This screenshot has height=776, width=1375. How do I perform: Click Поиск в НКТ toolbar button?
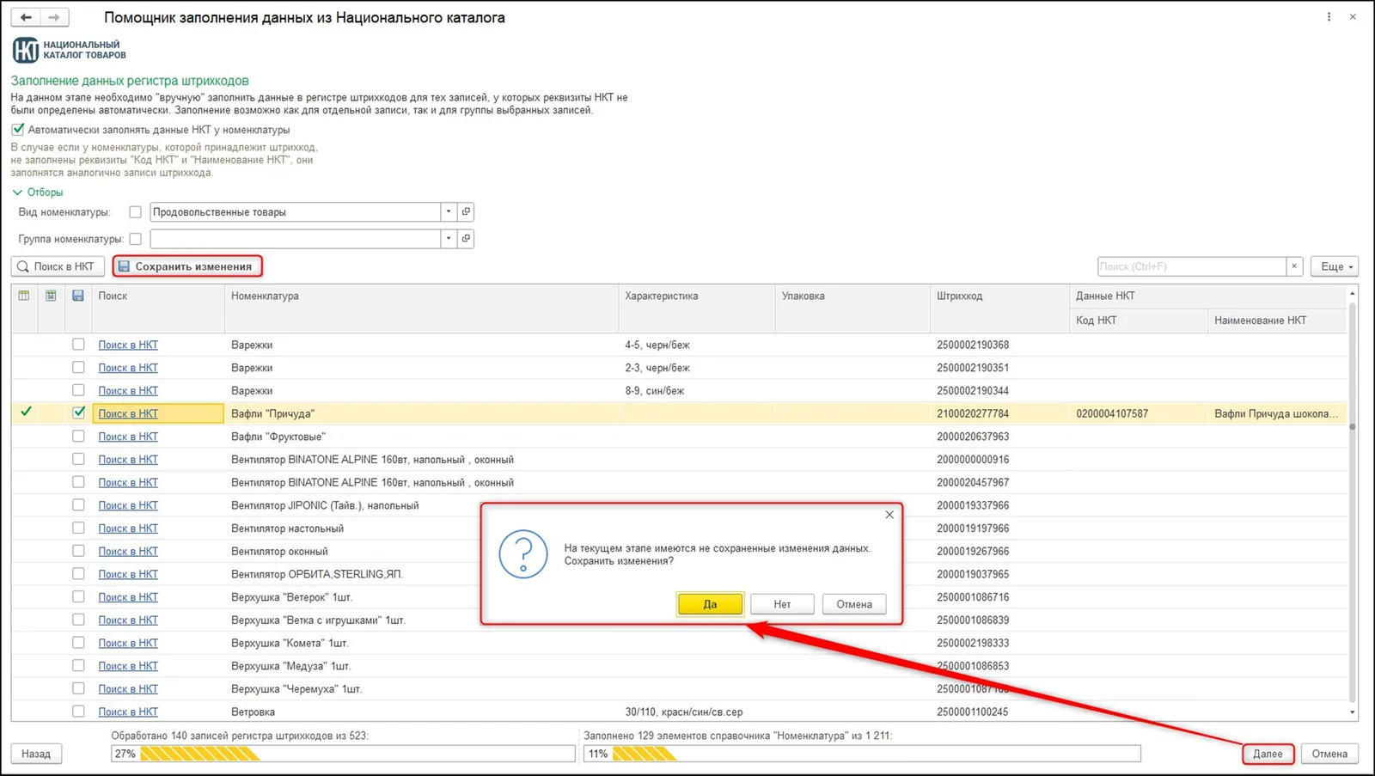tap(58, 266)
